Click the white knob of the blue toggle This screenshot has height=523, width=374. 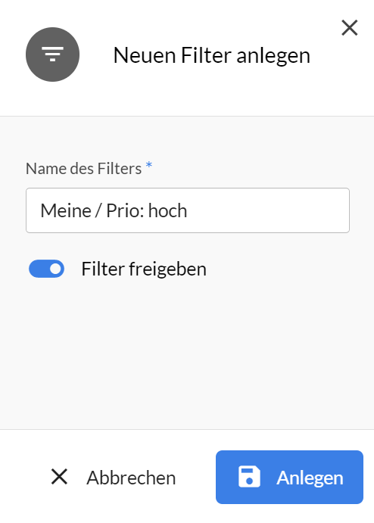[56, 269]
